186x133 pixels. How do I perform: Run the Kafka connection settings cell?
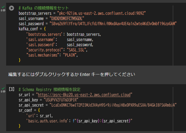click(x=12, y=8)
